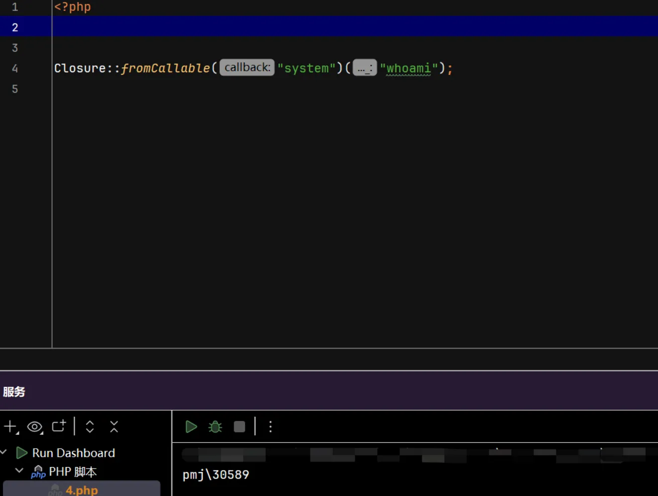The width and height of the screenshot is (658, 496).
Task: Collapse the PHP 脚本 tree node
Action: pos(19,470)
